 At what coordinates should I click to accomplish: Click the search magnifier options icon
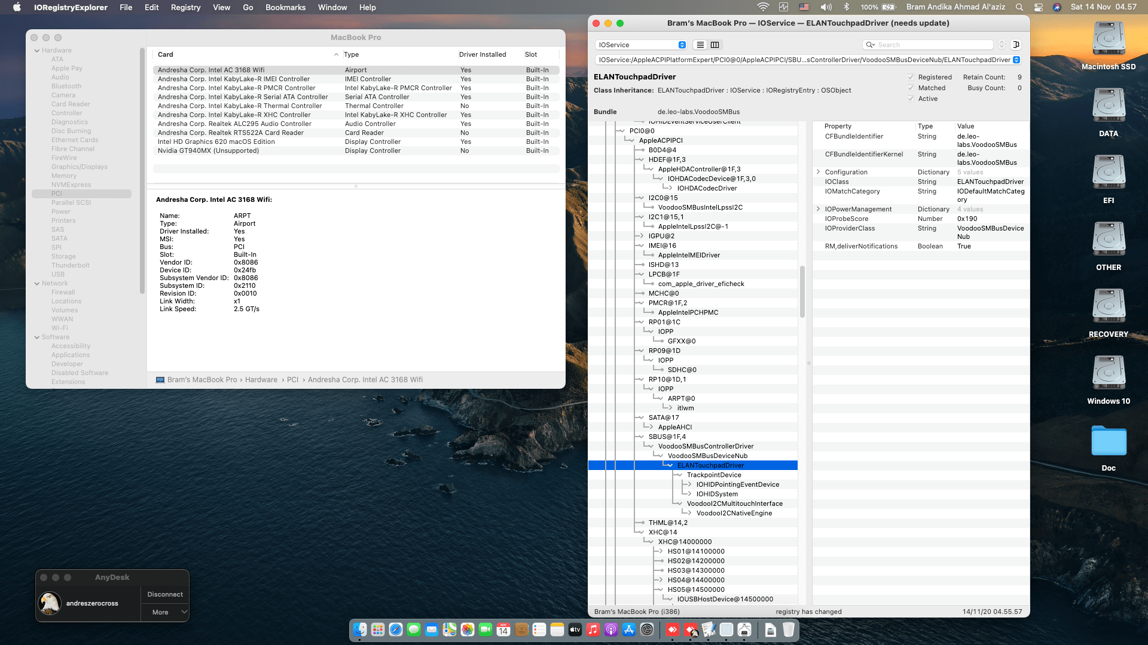click(869, 45)
